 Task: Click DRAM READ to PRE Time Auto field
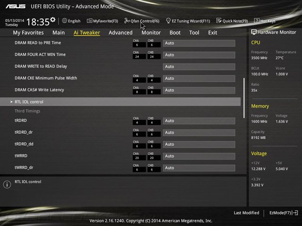pyautogui.click(x=199, y=43)
